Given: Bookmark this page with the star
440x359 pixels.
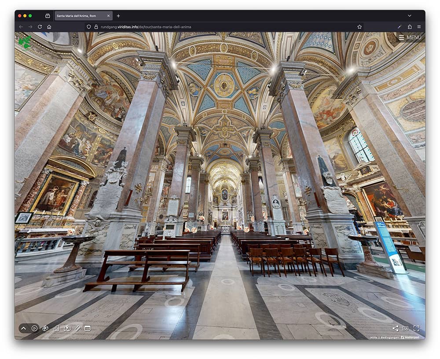Looking at the screenshot, I should click(359, 27).
